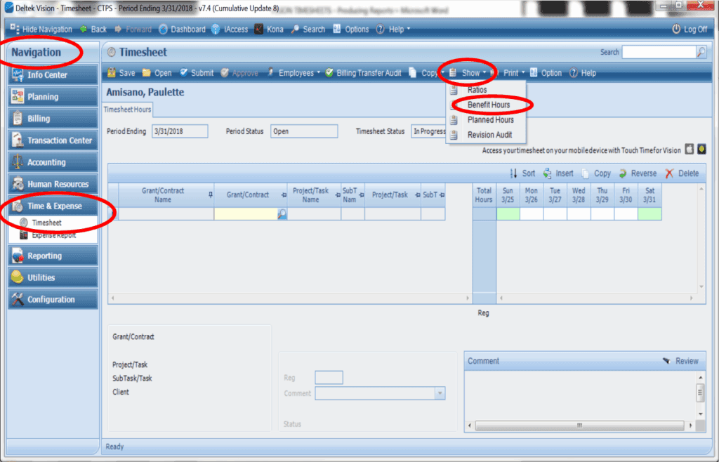Open Transaction Center section

click(x=53, y=140)
